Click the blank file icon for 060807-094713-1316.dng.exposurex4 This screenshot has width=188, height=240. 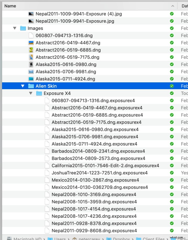(x=47, y=100)
